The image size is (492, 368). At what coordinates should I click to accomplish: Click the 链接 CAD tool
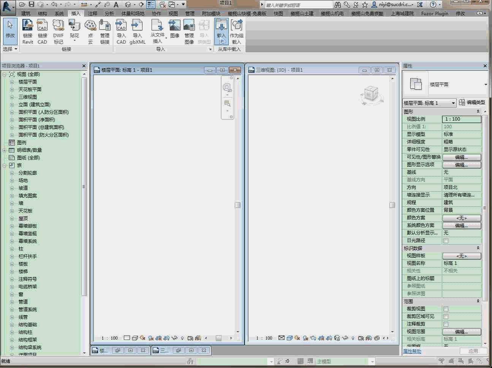point(42,32)
